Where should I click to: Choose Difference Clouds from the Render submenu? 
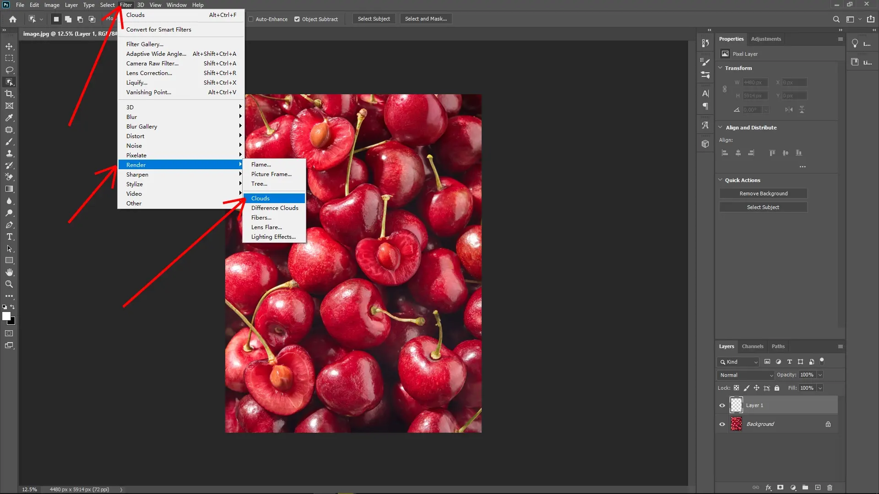pyautogui.click(x=274, y=208)
